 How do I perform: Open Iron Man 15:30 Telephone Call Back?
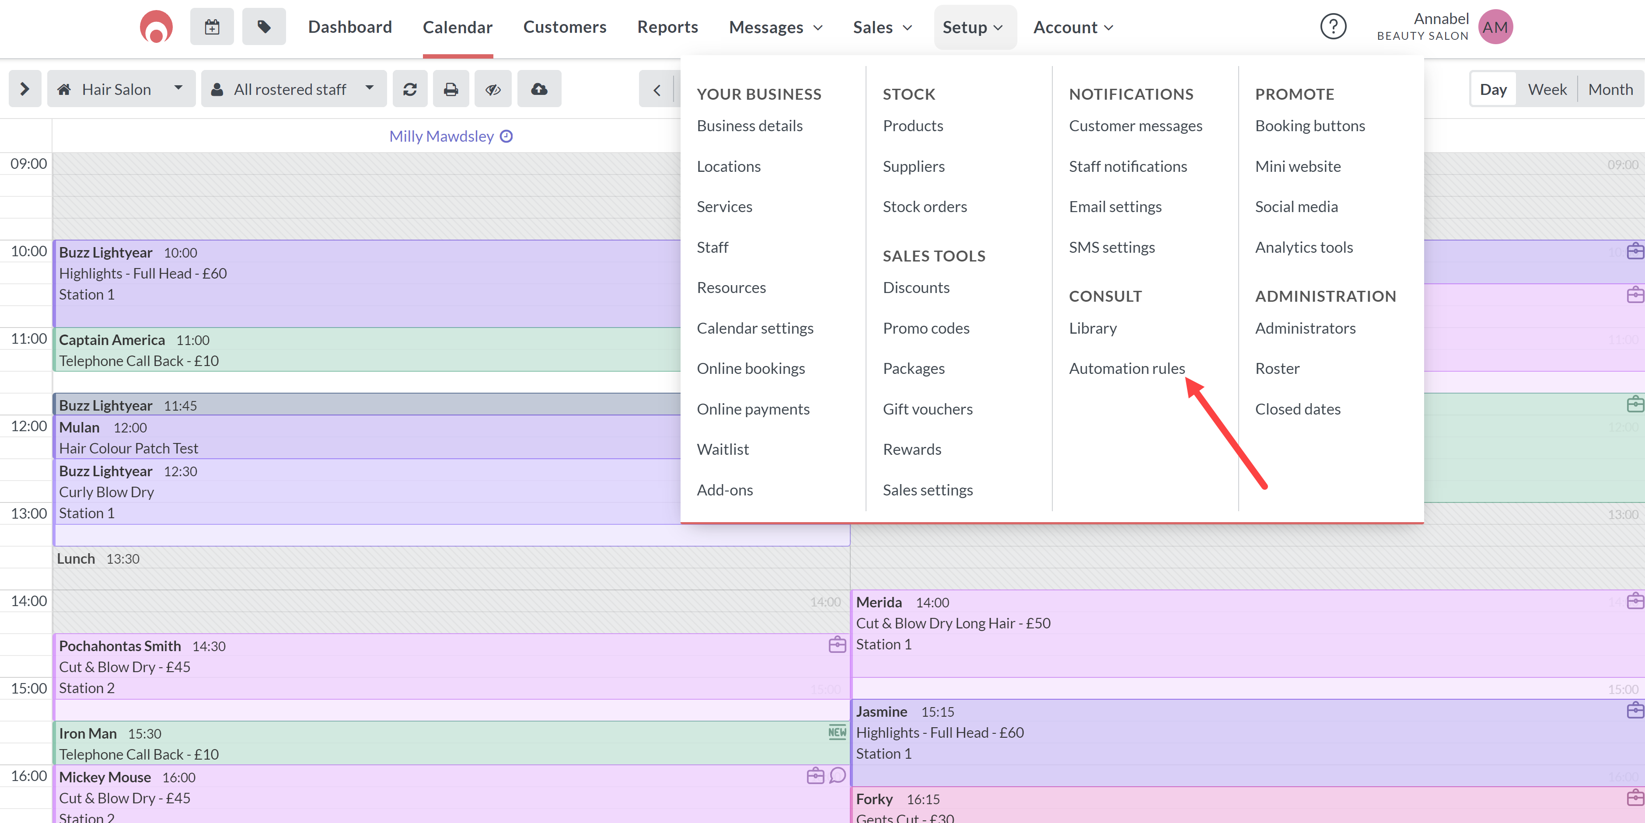[451, 743]
